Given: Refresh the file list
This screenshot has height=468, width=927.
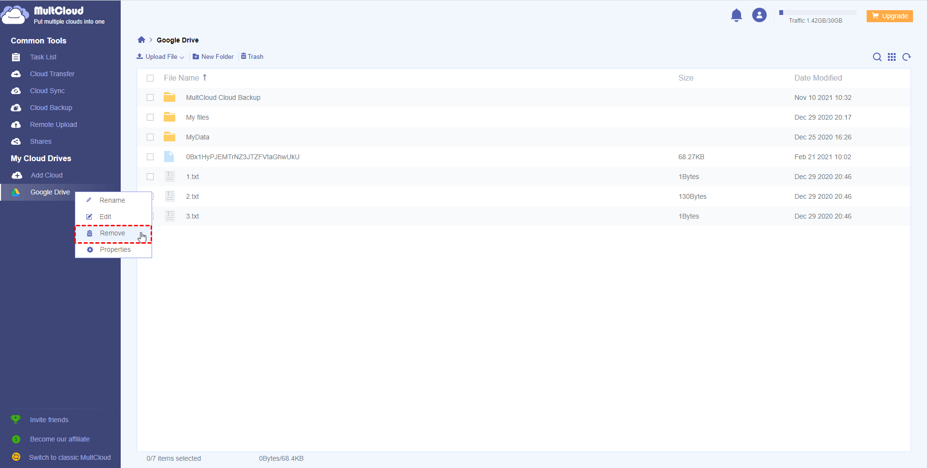Looking at the screenshot, I should (907, 57).
